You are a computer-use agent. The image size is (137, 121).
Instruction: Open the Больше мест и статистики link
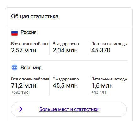(69, 109)
